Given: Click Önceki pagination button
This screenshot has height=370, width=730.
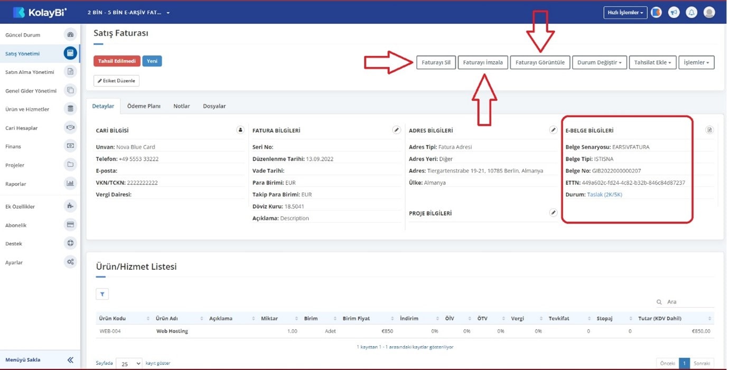Looking at the screenshot, I should coord(667,363).
